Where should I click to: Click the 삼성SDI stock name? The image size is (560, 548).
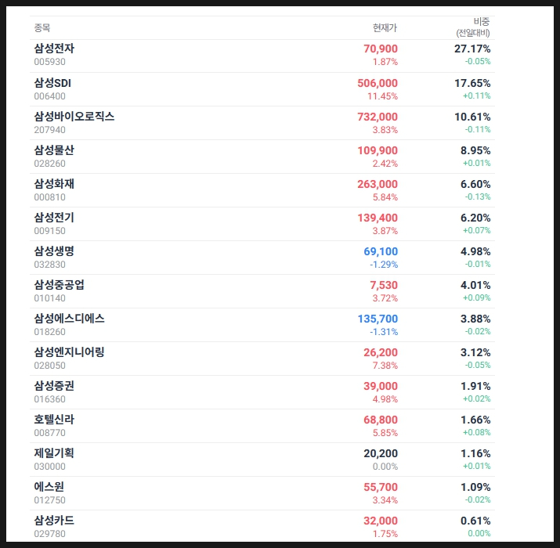point(52,82)
